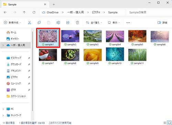Close the Sample tab
172x125 pixels.
tap(45, 4)
